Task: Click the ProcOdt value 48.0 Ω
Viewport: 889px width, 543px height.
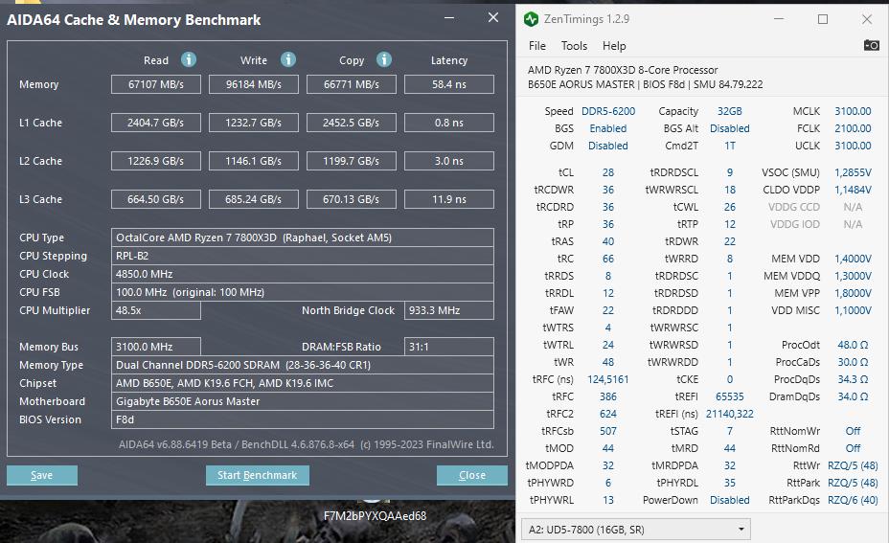Action: (853, 345)
